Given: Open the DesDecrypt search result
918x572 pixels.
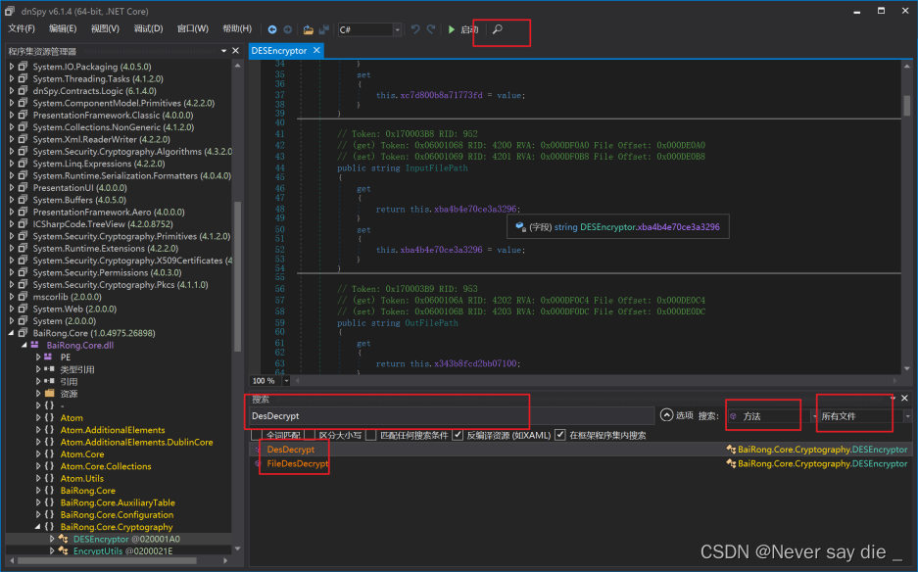Looking at the screenshot, I should pyautogui.click(x=290, y=450).
